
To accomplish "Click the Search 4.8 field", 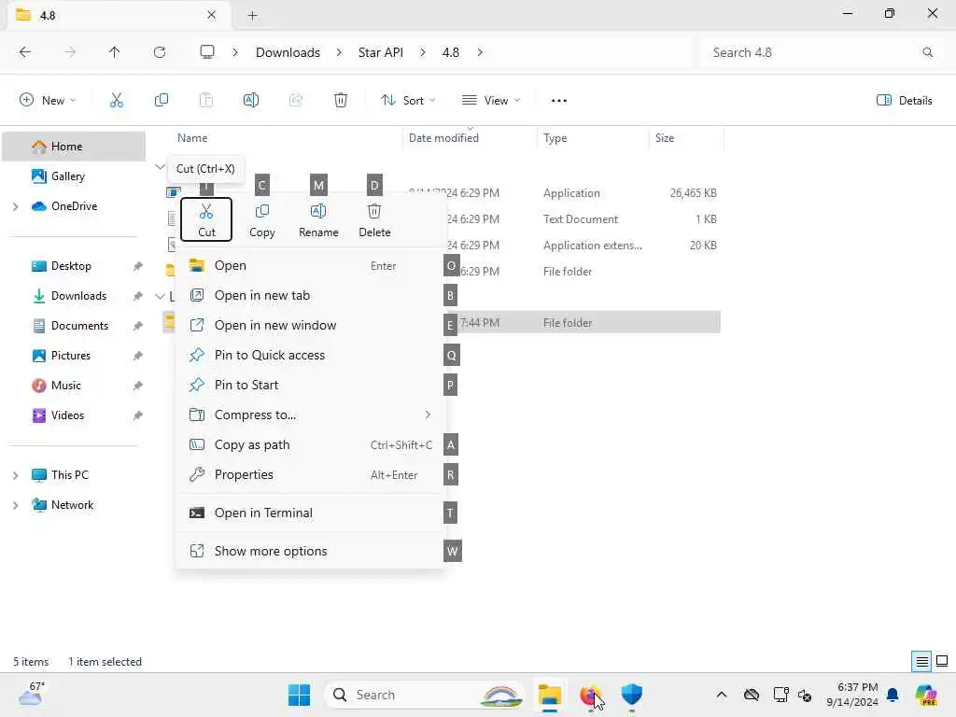I will coord(823,52).
